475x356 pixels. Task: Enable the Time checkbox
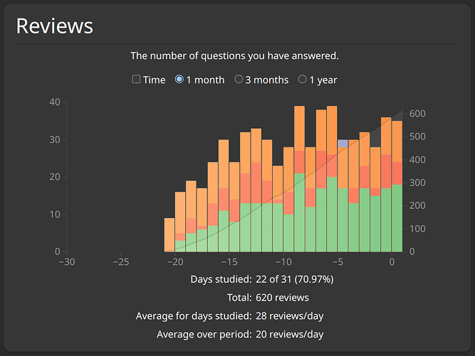(136, 80)
